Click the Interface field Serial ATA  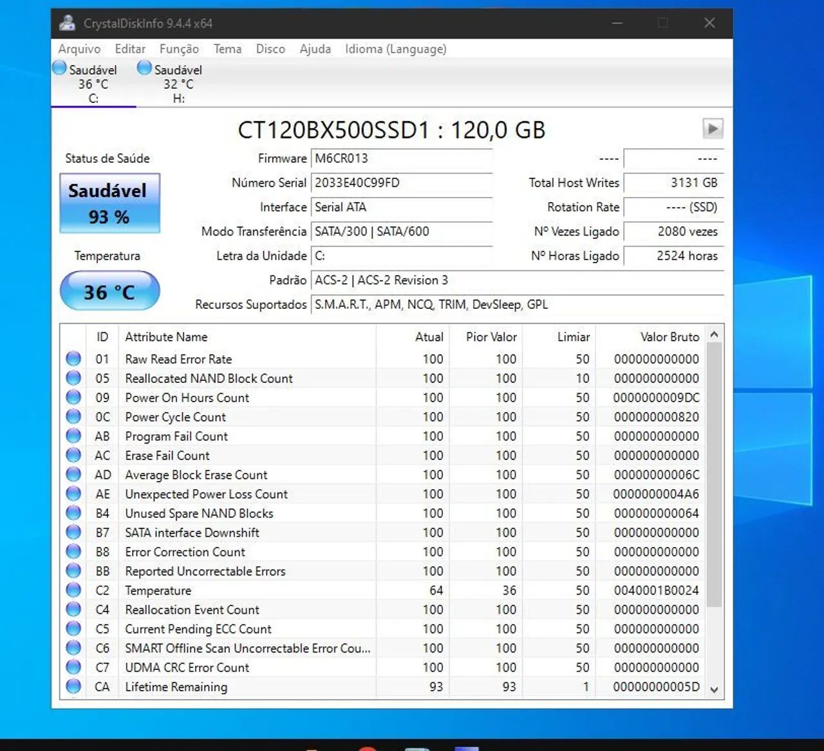(402, 207)
